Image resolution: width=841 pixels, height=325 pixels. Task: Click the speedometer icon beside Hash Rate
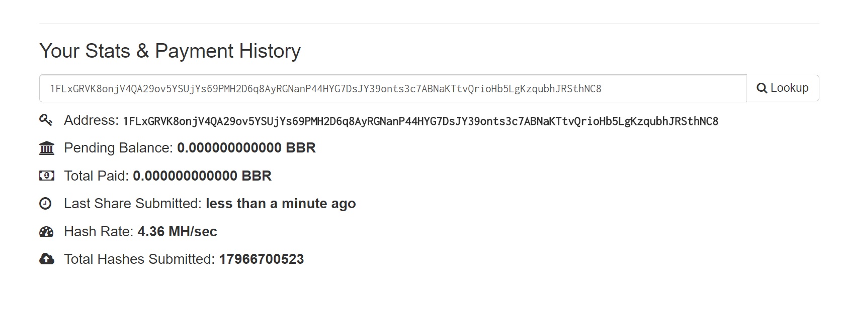coord(46,231)
